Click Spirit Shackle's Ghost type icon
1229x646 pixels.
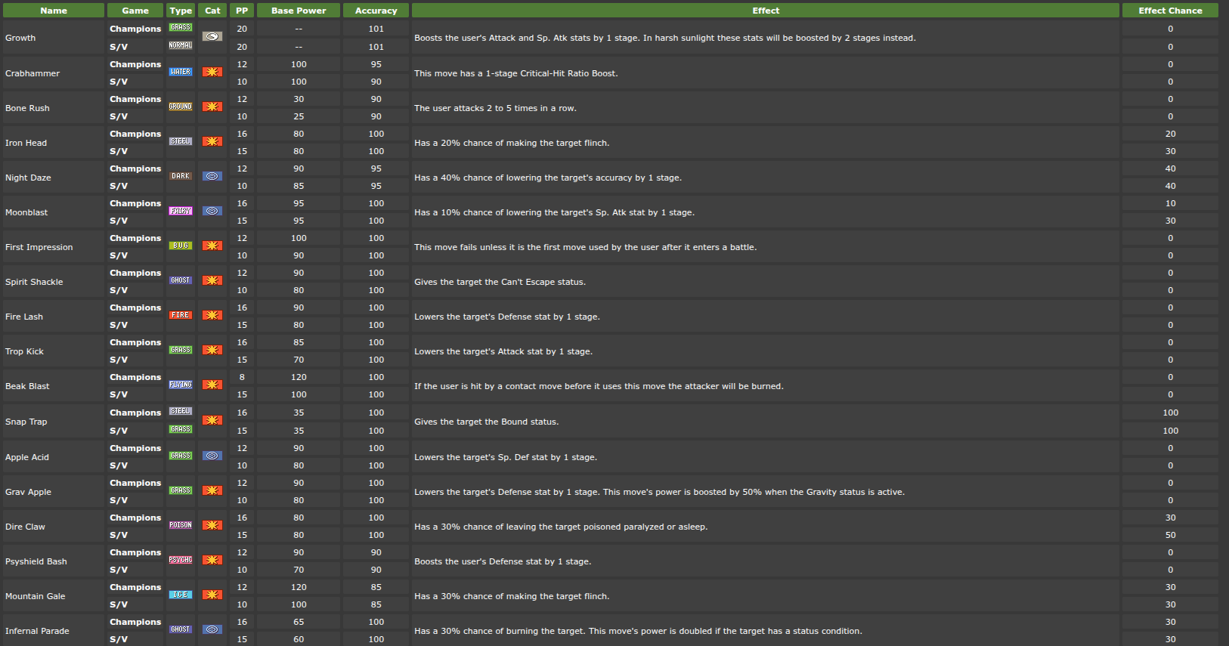(181, 280)
